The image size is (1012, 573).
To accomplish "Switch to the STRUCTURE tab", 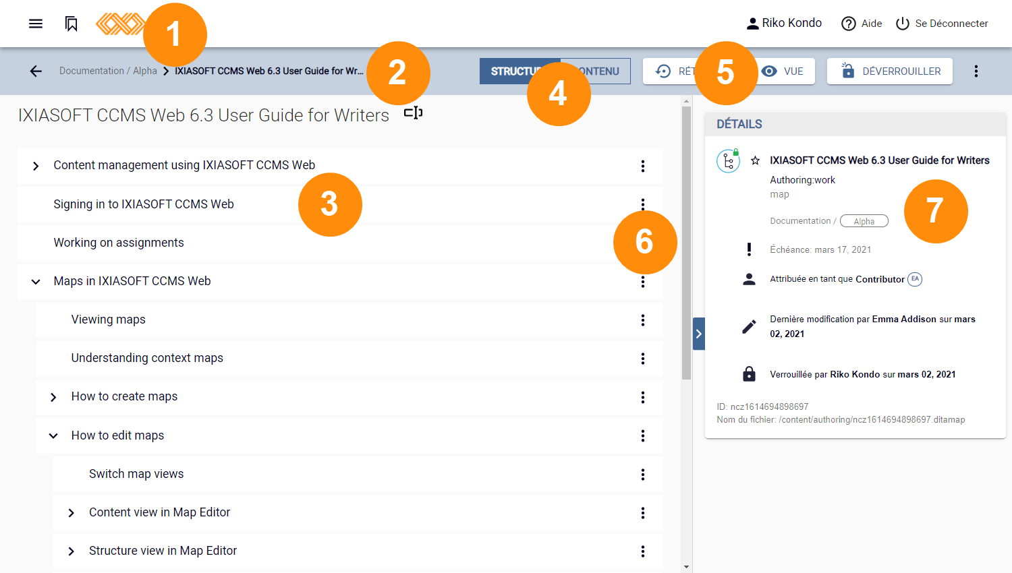I will click(519, 71).
